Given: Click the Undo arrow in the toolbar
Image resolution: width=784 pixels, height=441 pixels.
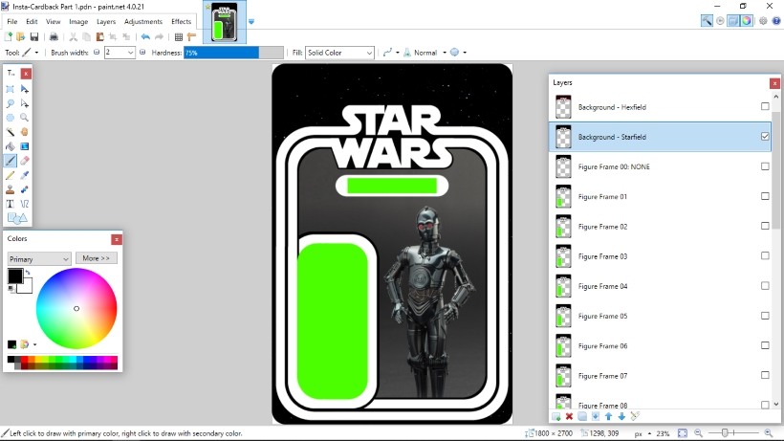Looking at the screenshot, I should tap(145, 36).
